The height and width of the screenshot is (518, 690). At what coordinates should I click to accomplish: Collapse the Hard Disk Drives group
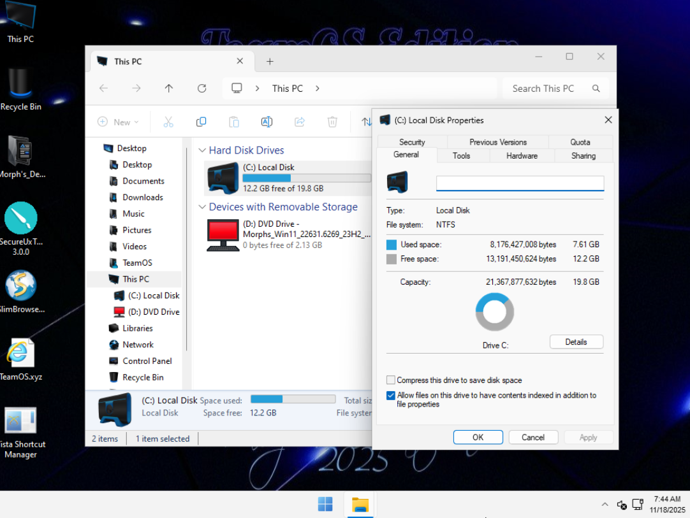point(202,150)
